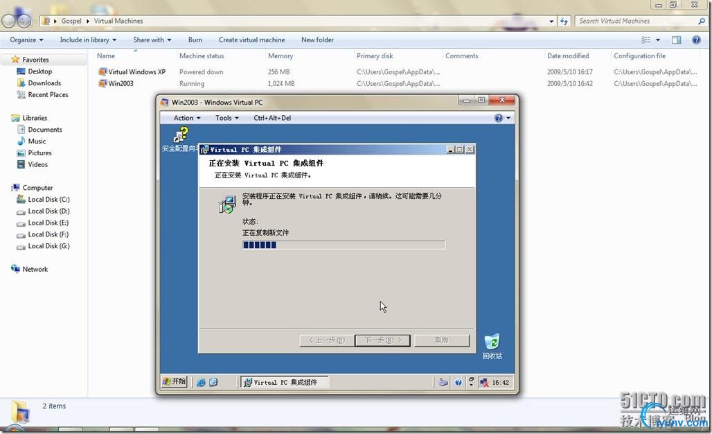
Task: Open Share with dropdown menu
Action: pos(152,40)
